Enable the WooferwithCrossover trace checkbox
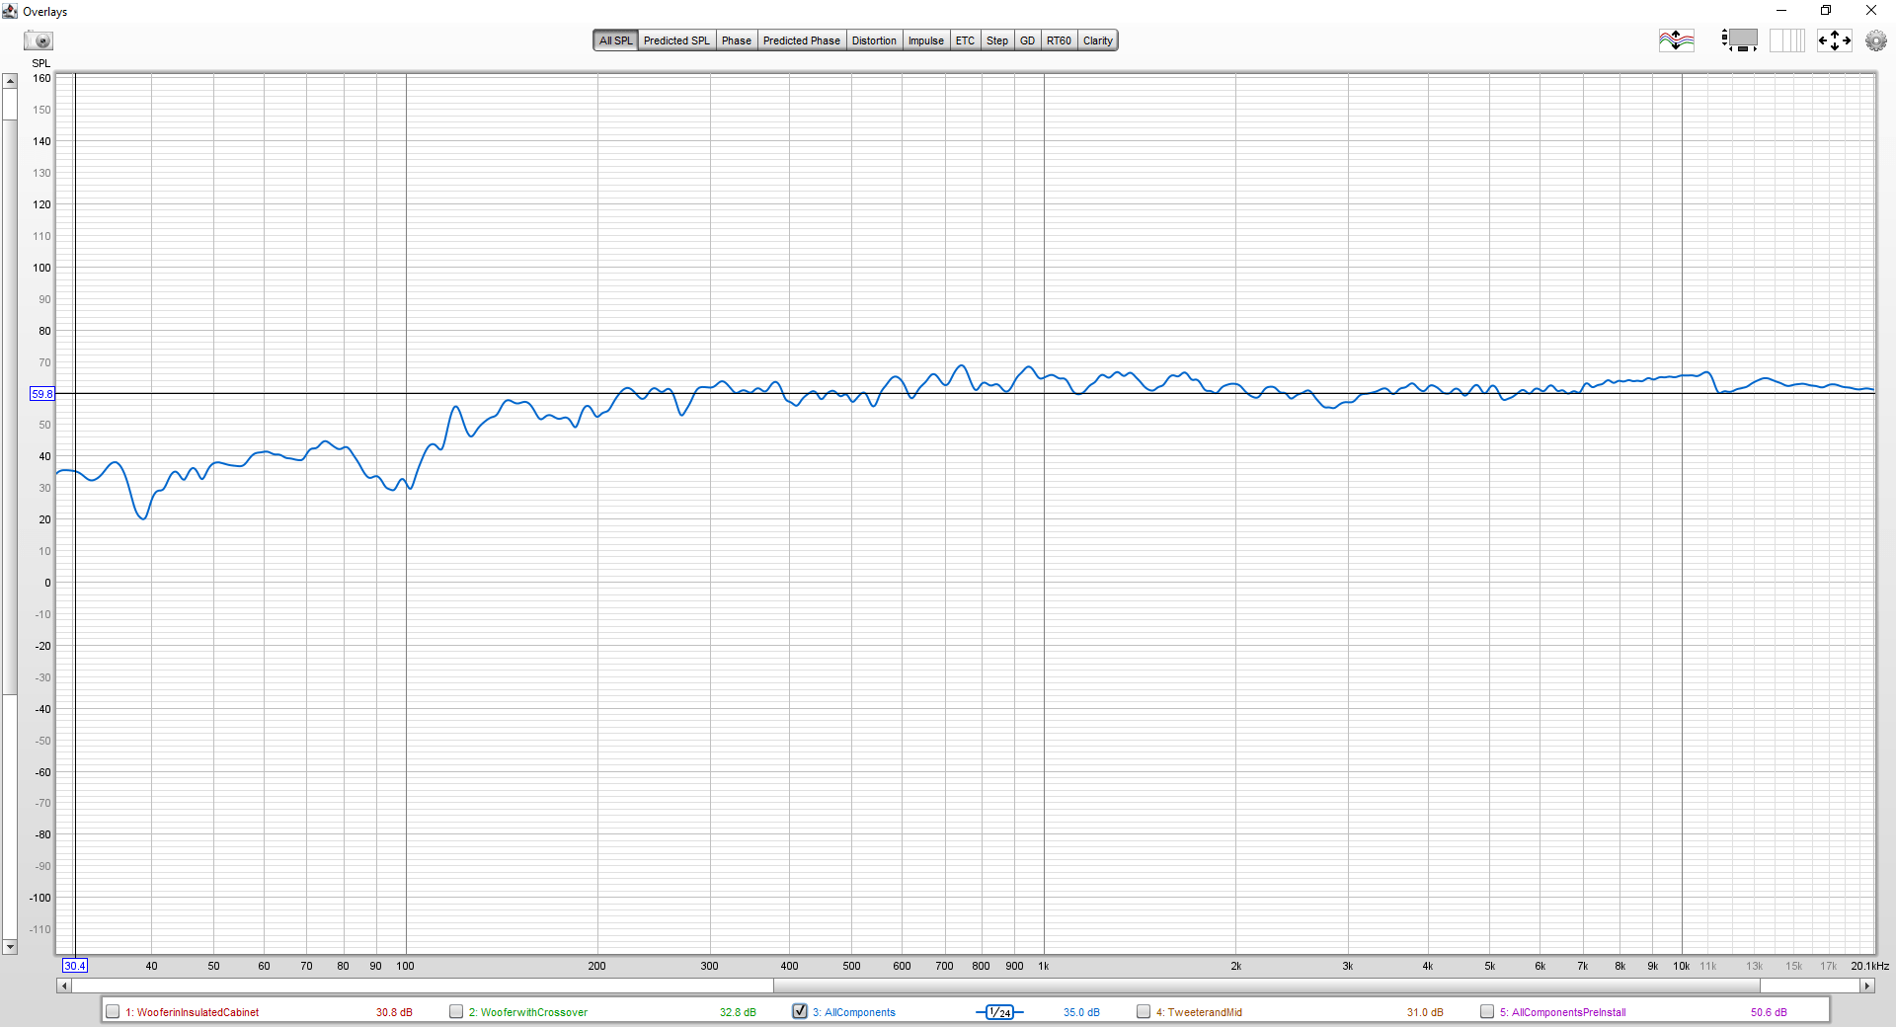Image resolution: width=1896 pixels, height=1027 pixels. [x=456, y=1011]
